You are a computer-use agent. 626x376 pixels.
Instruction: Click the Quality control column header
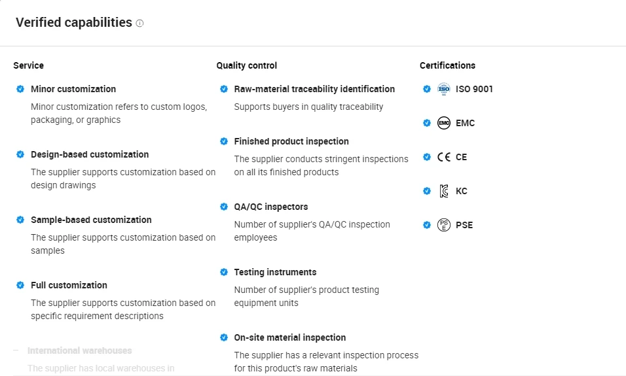tap(246, 65)
